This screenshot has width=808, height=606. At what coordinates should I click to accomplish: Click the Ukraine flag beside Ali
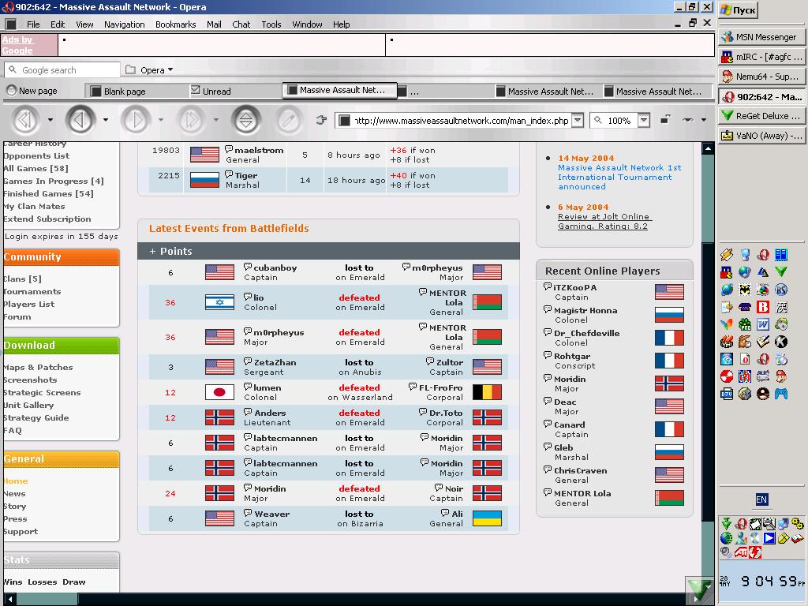click(x=487, y=518)
